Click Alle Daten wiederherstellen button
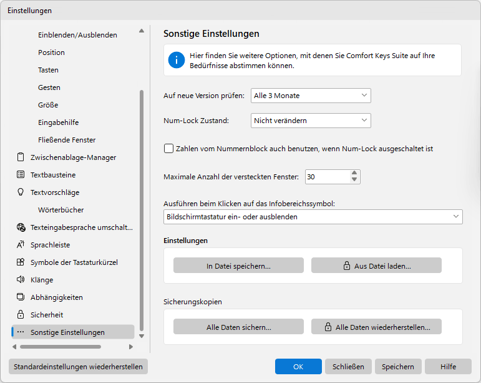This screenshot has width=481, height=383. (376, 327)
